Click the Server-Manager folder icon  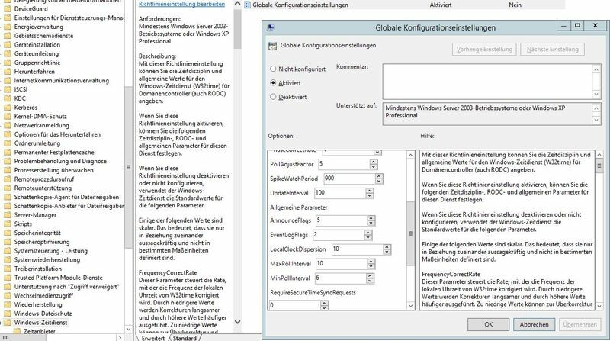(7, 215)
